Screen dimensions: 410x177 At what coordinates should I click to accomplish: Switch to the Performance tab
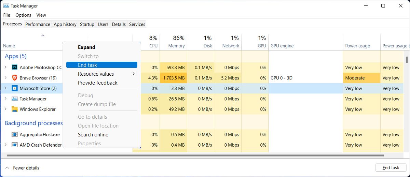pyautogui.click(x=38, y=24)
